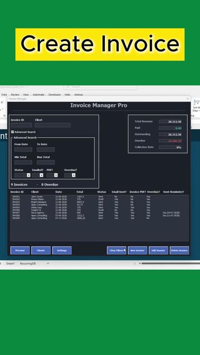Screen dimensions: 200x355
Task: Open the Data ribbon tab
Action: click(4, 95)
